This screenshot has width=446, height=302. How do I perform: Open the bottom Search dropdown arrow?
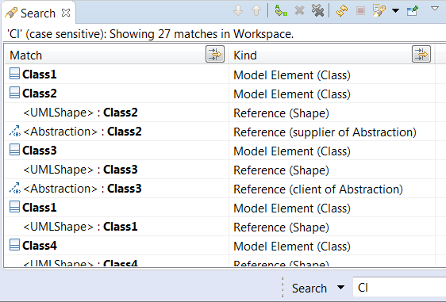pyautogui.click(x=340, y=288)
